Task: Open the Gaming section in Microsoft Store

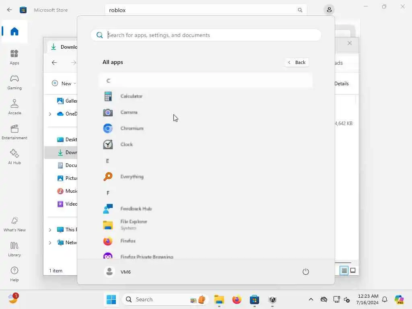Action: (x=14, y=82)
